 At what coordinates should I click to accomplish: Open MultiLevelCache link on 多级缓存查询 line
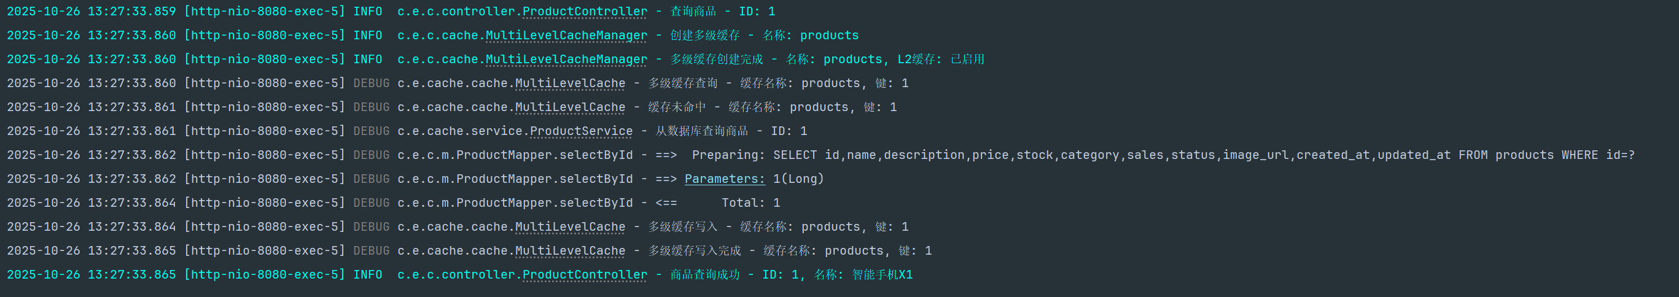[x=570, y=83]
